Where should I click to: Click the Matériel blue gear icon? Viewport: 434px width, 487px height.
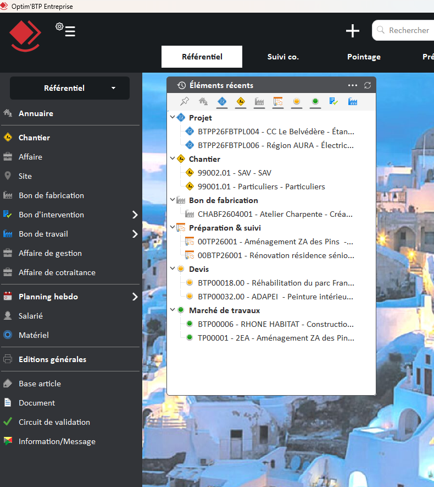point(8,335)
